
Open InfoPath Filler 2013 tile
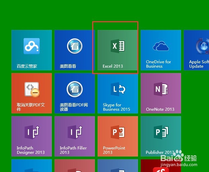[75, 136]
